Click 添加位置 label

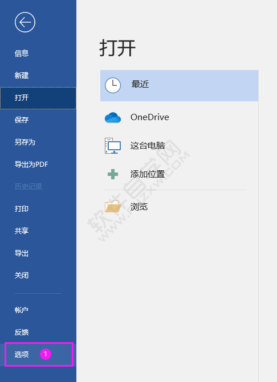click(148, 174)
